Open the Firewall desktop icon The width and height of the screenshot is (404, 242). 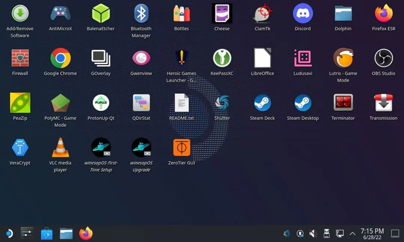20,58
